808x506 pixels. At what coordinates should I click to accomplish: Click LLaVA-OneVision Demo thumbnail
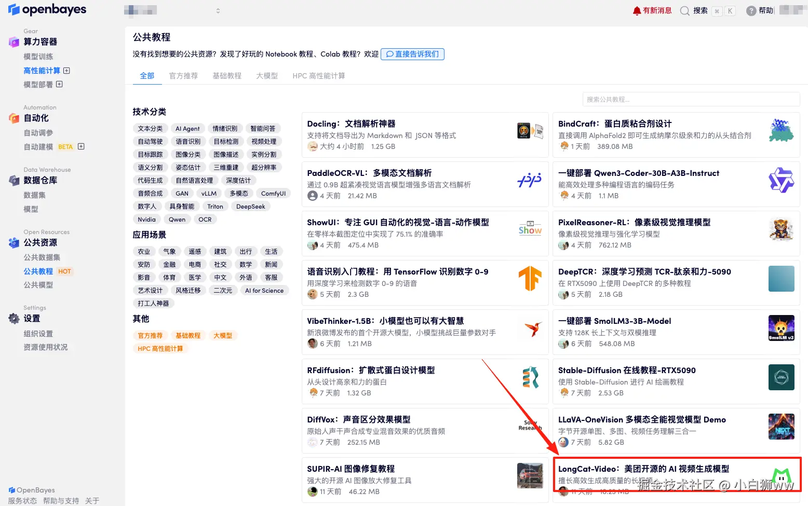tap(782, 427)
